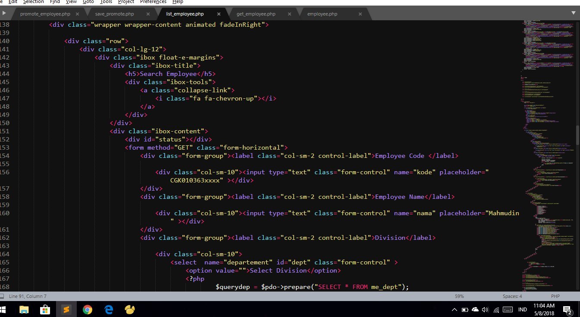Launch Microsoft Edge from the taskbar
Screen dimensions: 580x317
[x=109, y=309]
